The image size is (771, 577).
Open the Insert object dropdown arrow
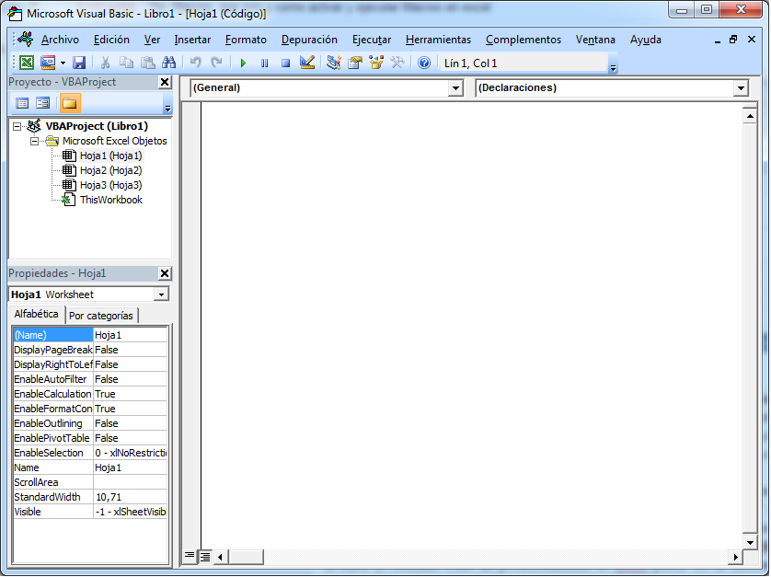(63, 63)
